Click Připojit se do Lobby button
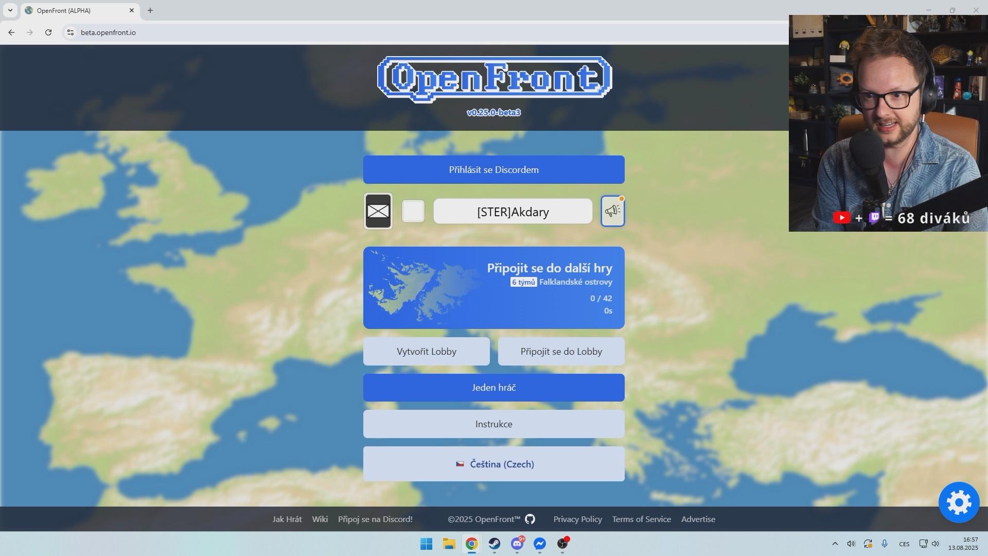This screenshot has width=988, height=556. [x=561, y=352]
